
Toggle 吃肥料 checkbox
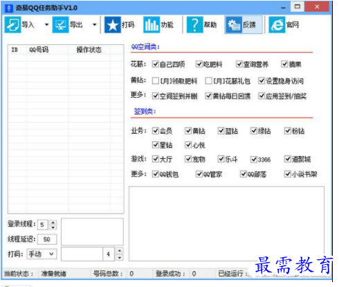pos(199,64)
